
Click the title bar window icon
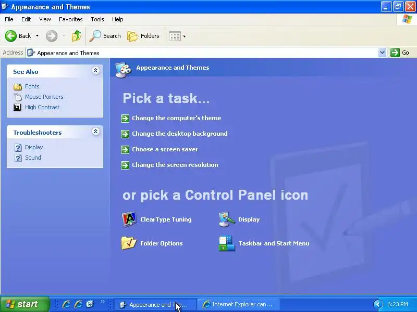[x=5, y=6]
